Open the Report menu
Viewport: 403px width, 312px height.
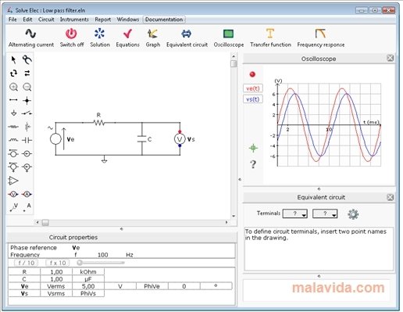tap(102, 20)
